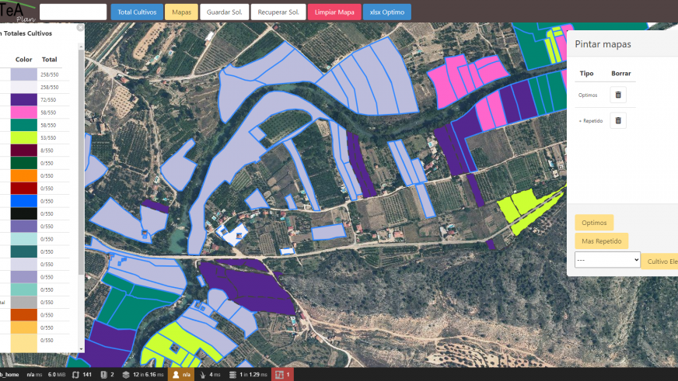Image resolution: width=678 pixels, height=381 pixels.
Task: Delete the Optimos map layer with trash icon
Action: point(618,95)
